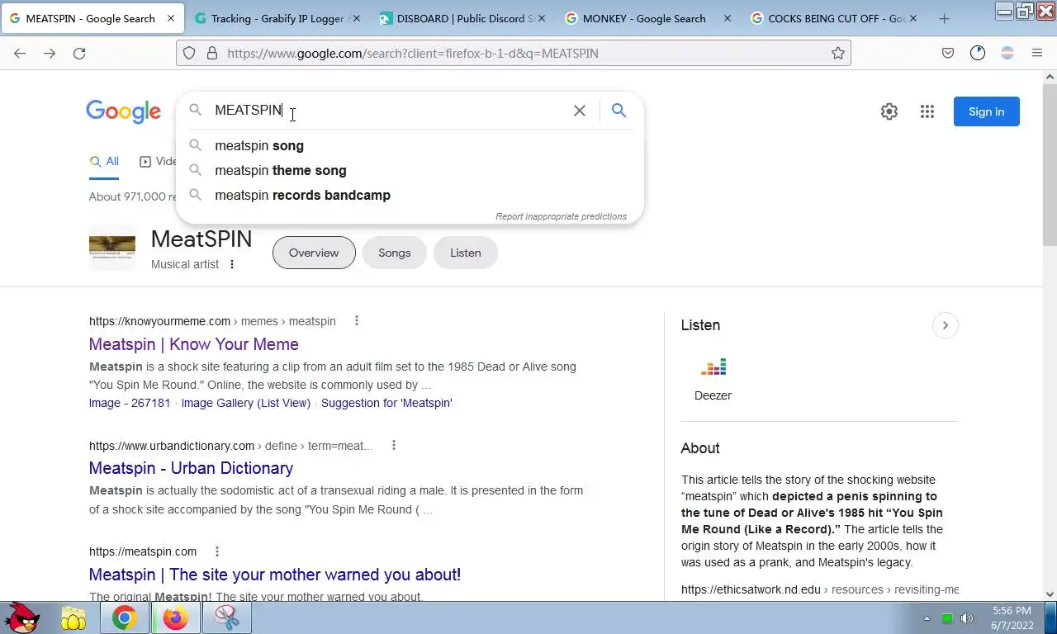Open Suggestion for 'Meatspin' sublink
1057x634 pixels.
[386, 403]
